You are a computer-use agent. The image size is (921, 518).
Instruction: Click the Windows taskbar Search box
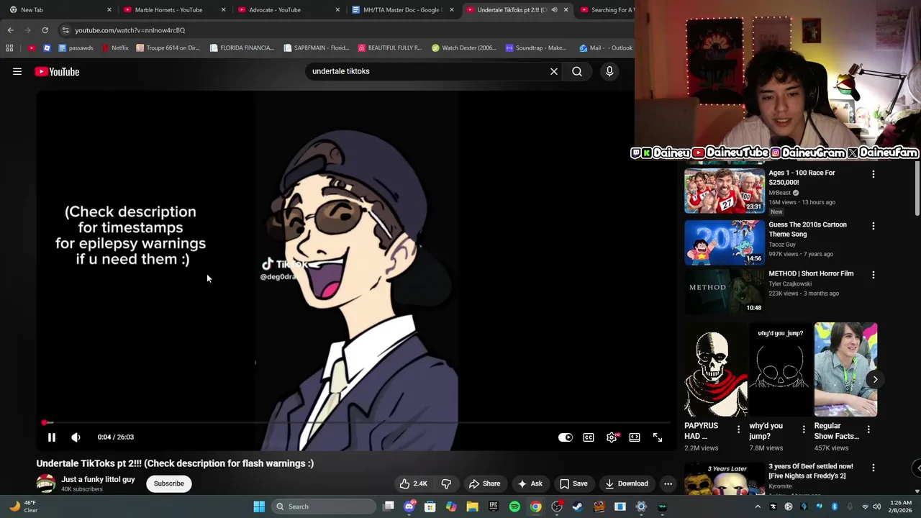coord(325,506)
